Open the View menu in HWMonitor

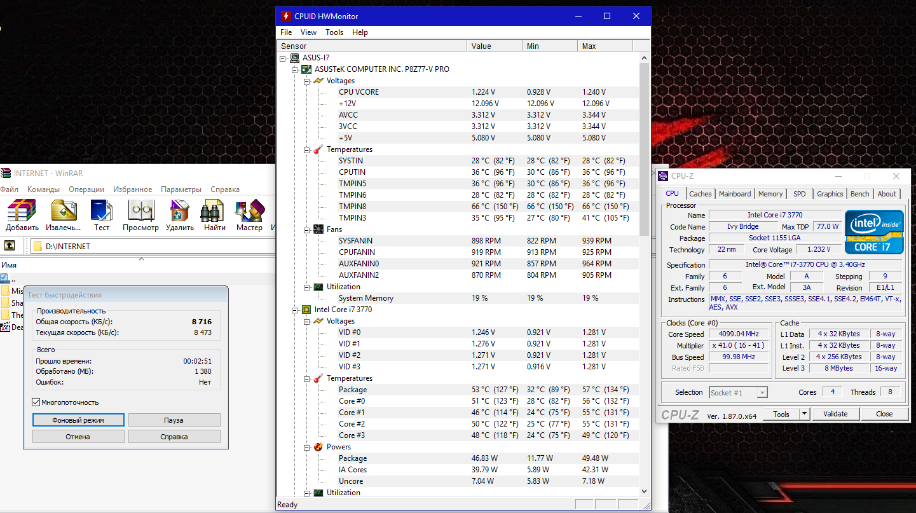point(308,32)
